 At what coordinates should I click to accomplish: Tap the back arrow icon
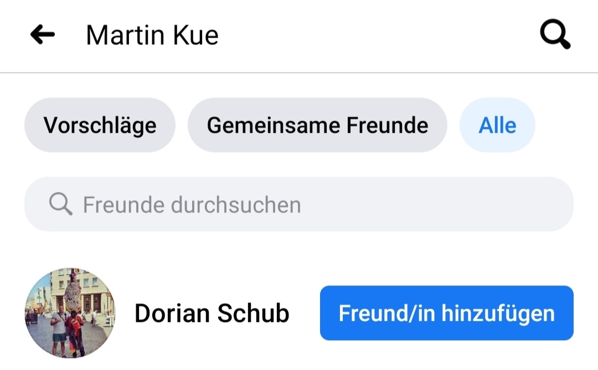point(43,35)
